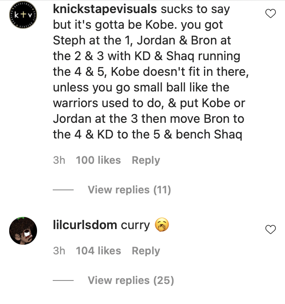Image resolution: width=285 pixels, height=304 pixels.
Task: Open lilcurlsdom username profile link
Action: tap(85, 225)
